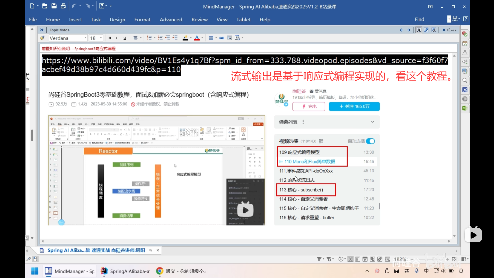Image resolution: width=494 pixels, height=278 pixels.
Task: Click the Save icon in quick access toolbar
Action: (54, 6)
